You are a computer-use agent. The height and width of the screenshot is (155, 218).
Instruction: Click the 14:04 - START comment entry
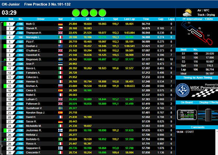[185, 132]
